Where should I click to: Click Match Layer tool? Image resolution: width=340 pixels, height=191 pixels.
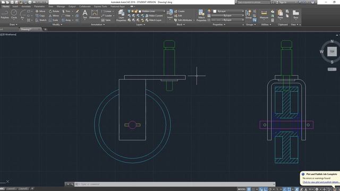click(154, 20)
